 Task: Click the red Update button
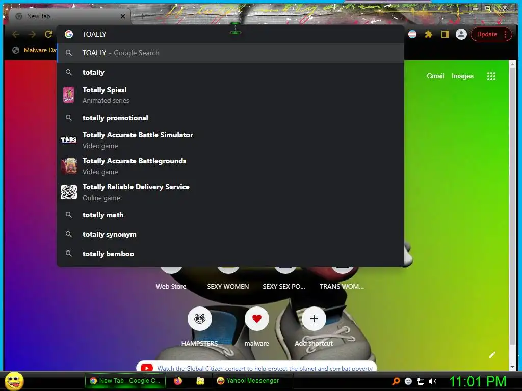coord(487,34)
